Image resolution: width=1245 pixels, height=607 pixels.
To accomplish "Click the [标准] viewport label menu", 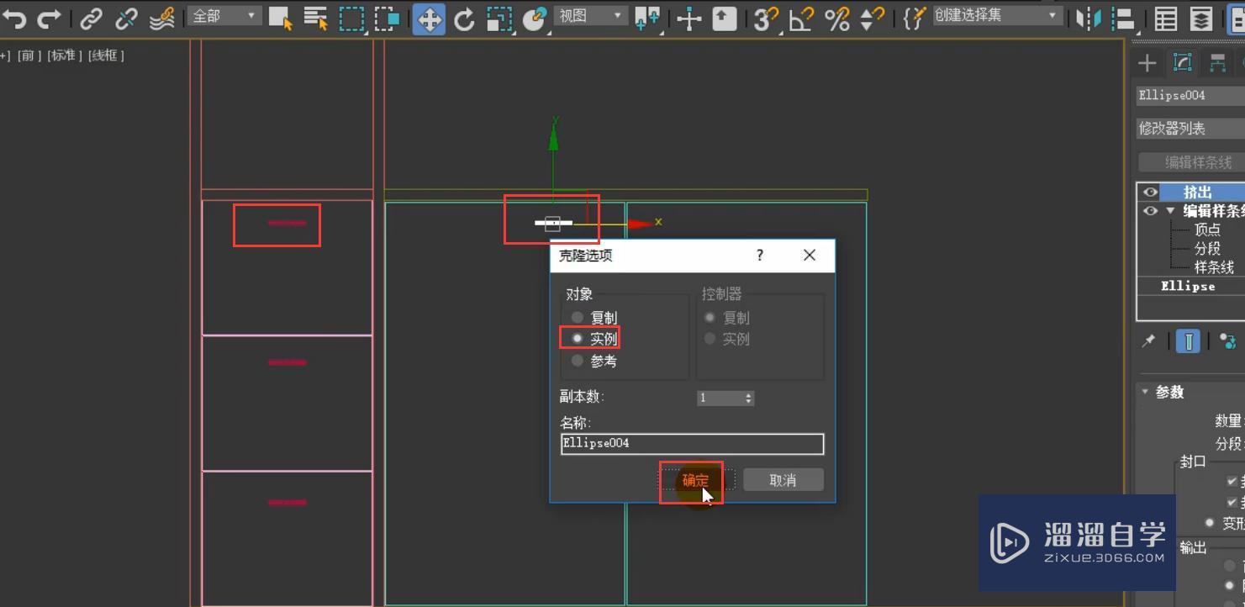I will click(x=64, y=55).
